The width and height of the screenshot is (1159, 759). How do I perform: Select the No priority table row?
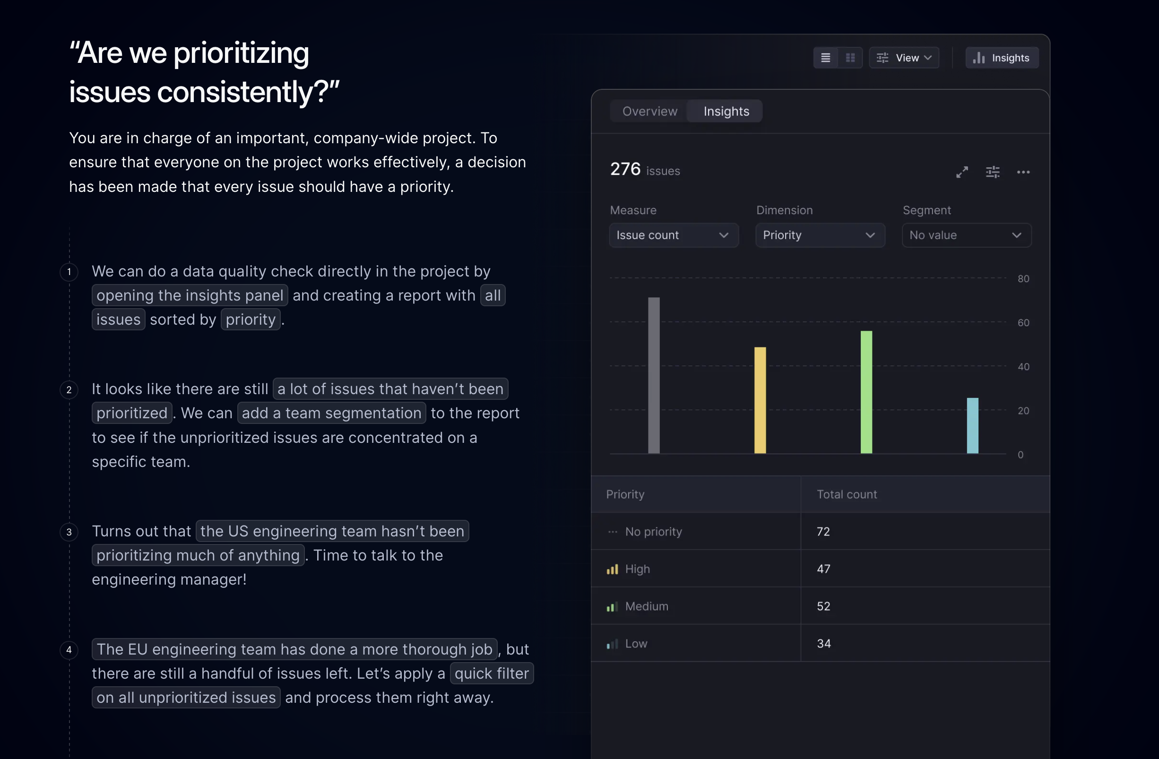pos(820,532)
